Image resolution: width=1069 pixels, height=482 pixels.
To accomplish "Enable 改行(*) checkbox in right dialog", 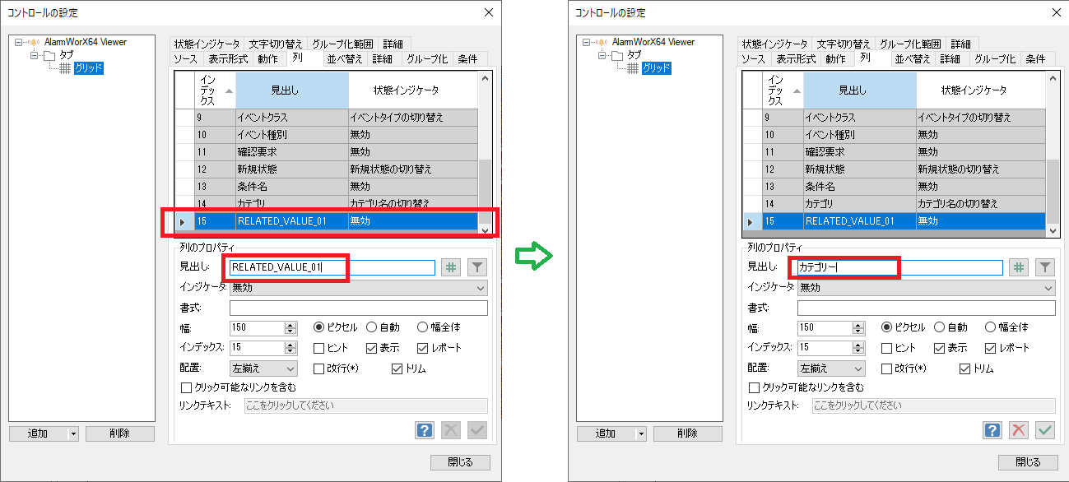I will click(887, 368).
